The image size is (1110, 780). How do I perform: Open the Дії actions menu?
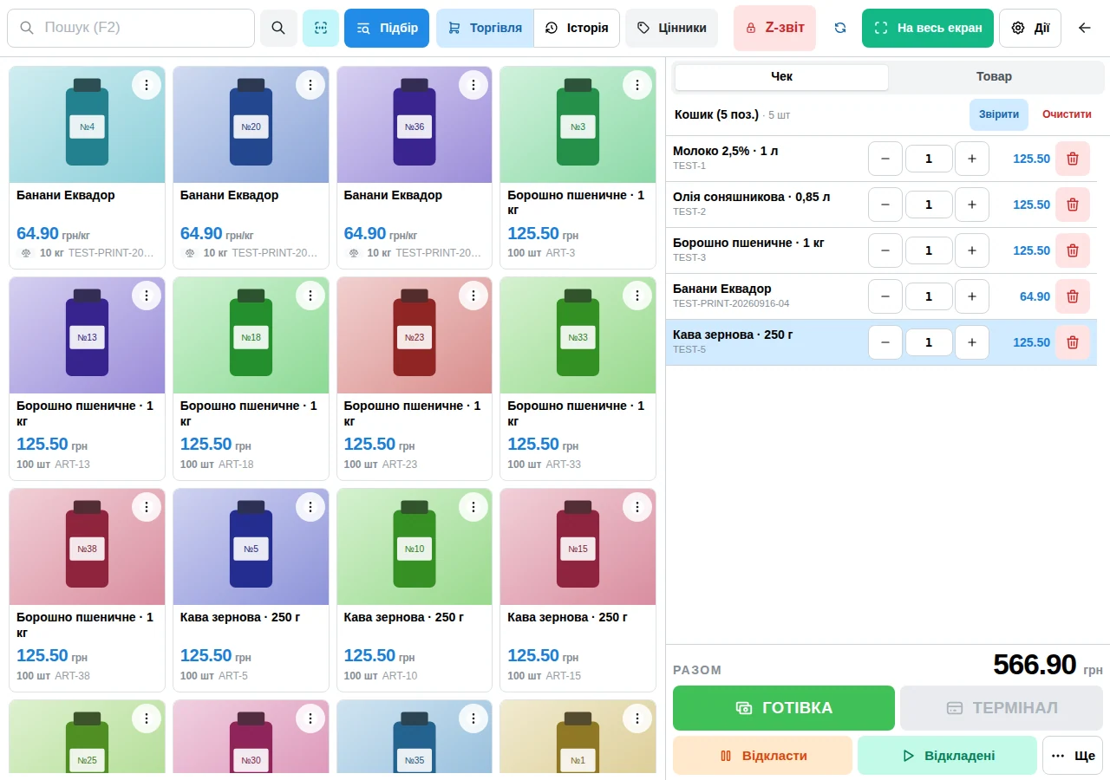(x=1030, y=28)
